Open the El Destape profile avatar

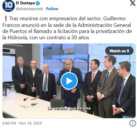pos(8,6)
